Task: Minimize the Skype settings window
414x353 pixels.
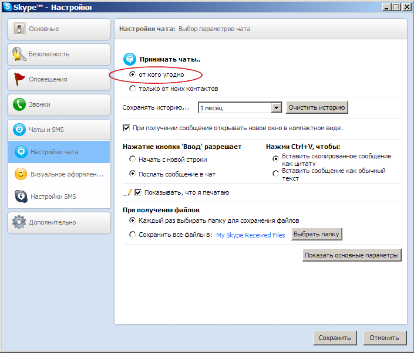Action: (387, 7)
